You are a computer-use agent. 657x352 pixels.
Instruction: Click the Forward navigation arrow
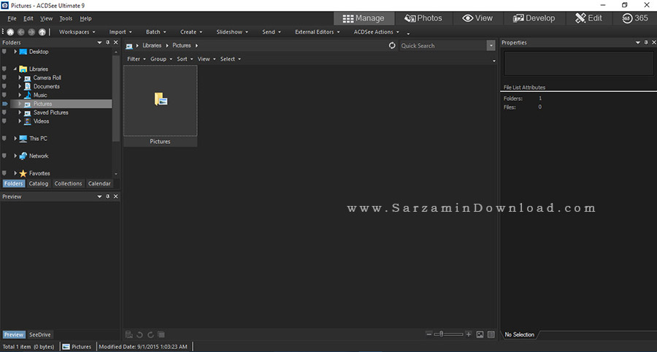coord(31,32)
